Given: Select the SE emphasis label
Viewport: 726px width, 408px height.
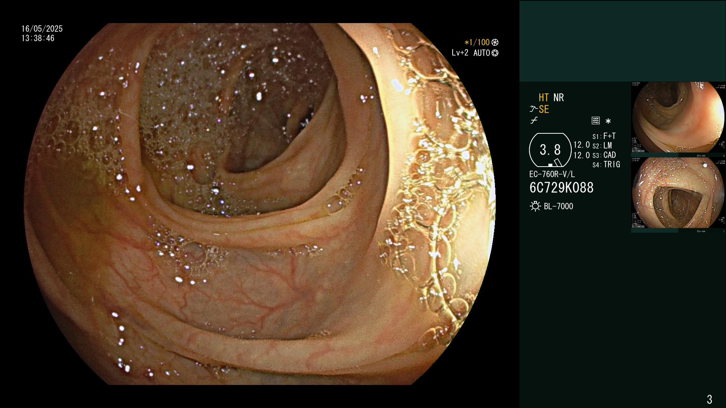Looking at the screenshot, I should tap(544, 110).
